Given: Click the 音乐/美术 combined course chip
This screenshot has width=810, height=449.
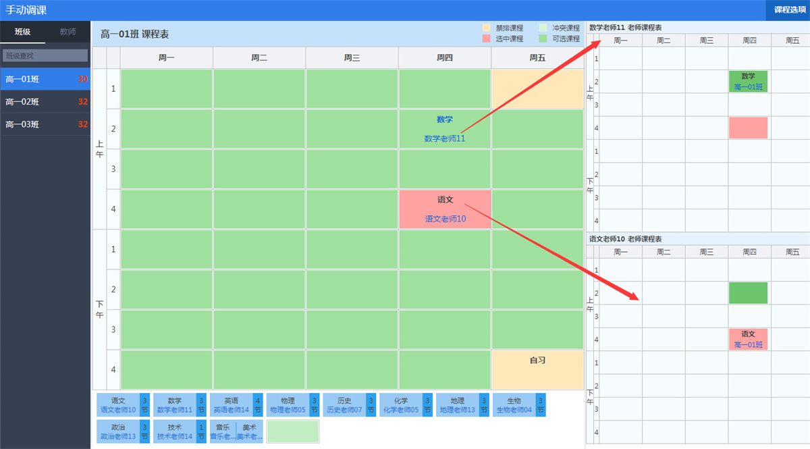Looking at the screenshot, I should (x=236, y=431).
